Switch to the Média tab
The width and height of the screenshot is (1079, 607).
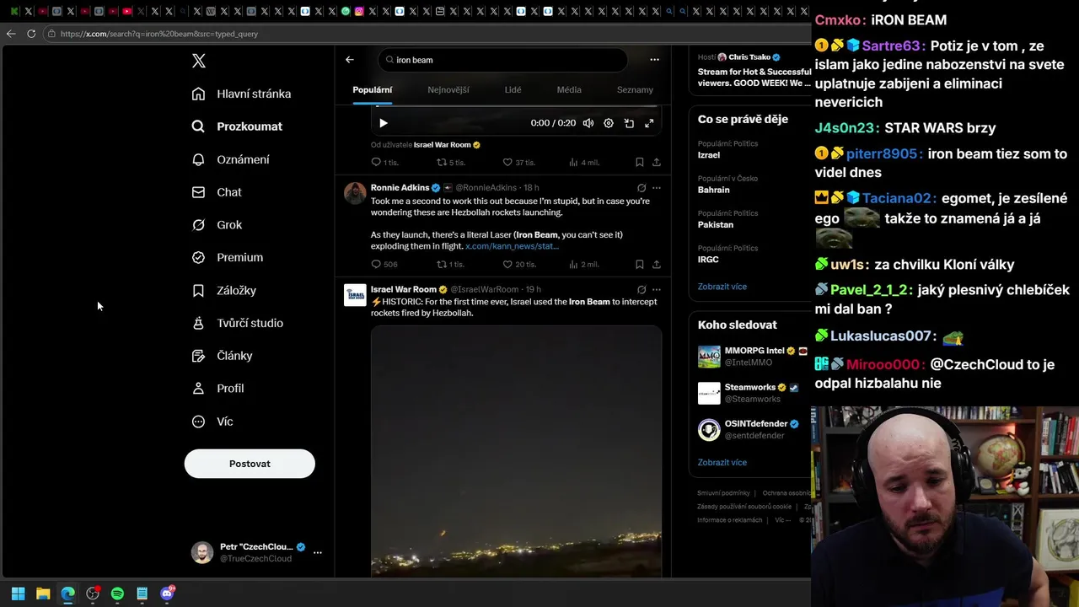pos(569,89)
